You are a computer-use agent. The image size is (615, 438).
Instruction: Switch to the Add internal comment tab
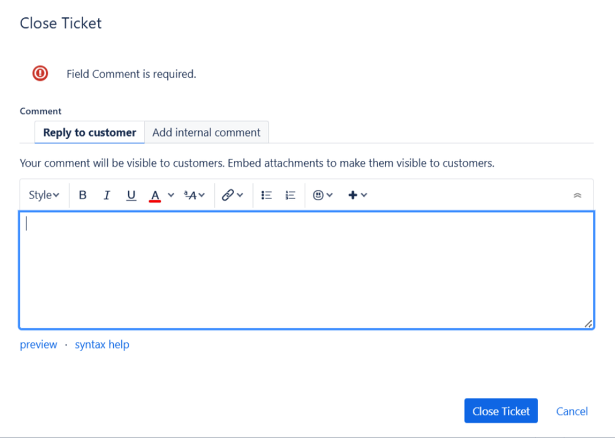(206, 132)
